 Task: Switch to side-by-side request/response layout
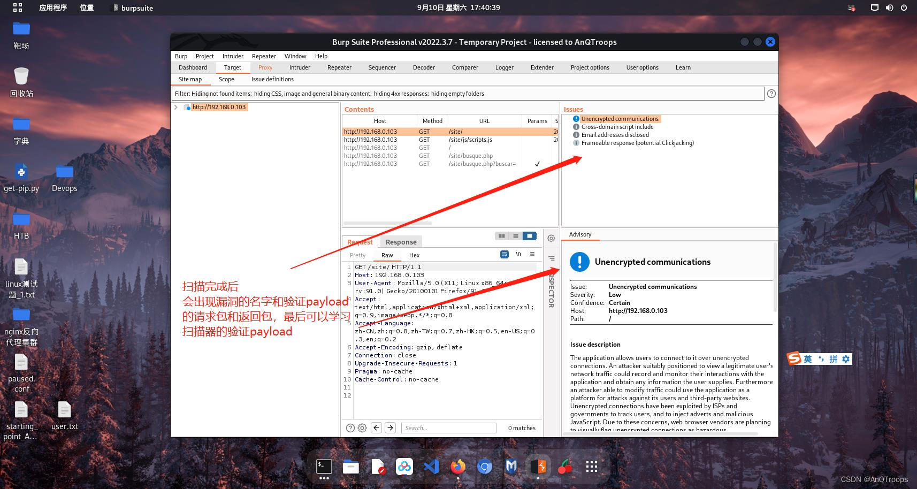click(501, 236)
